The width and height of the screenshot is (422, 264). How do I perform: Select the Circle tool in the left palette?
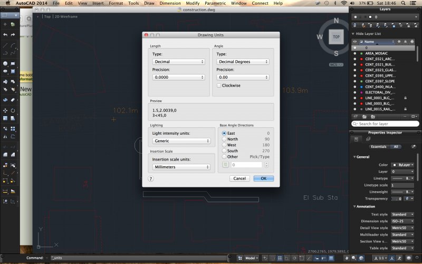5,63
